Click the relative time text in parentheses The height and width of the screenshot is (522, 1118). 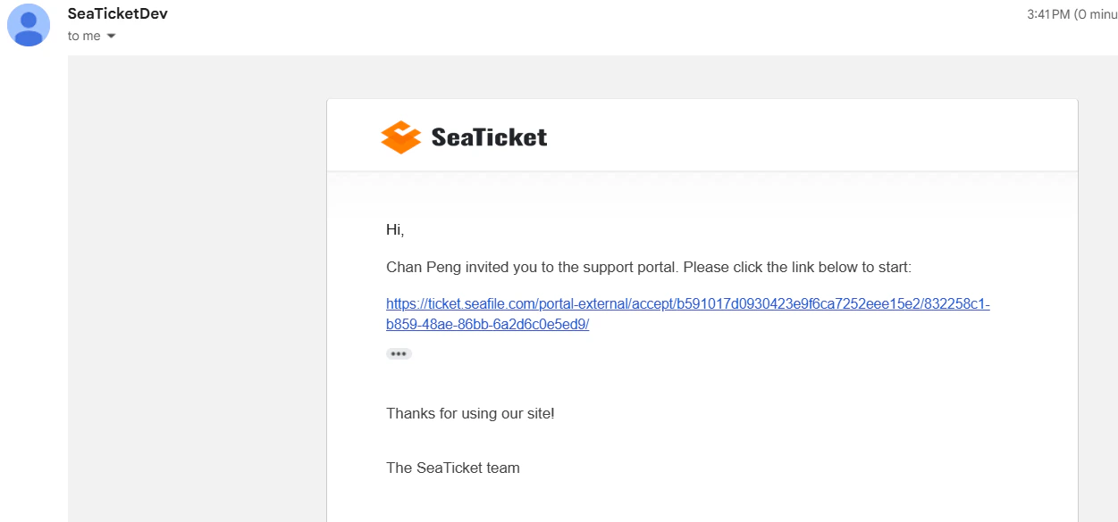[1096, 14]
